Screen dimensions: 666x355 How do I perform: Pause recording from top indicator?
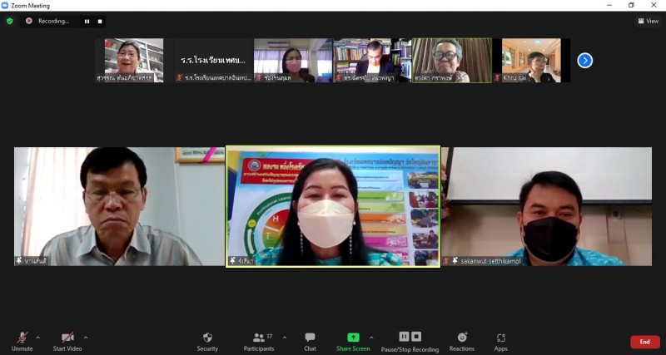pyautogui.click(x=87, y=22)
